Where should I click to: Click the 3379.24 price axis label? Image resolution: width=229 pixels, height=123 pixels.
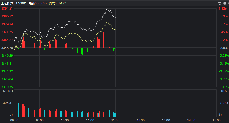coord(7,24)
